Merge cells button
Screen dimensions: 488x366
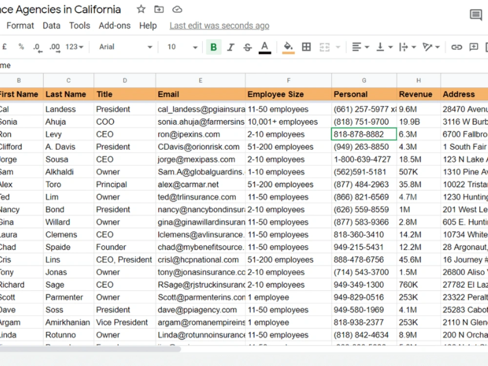pyautogui.click(x=325, y=47)
